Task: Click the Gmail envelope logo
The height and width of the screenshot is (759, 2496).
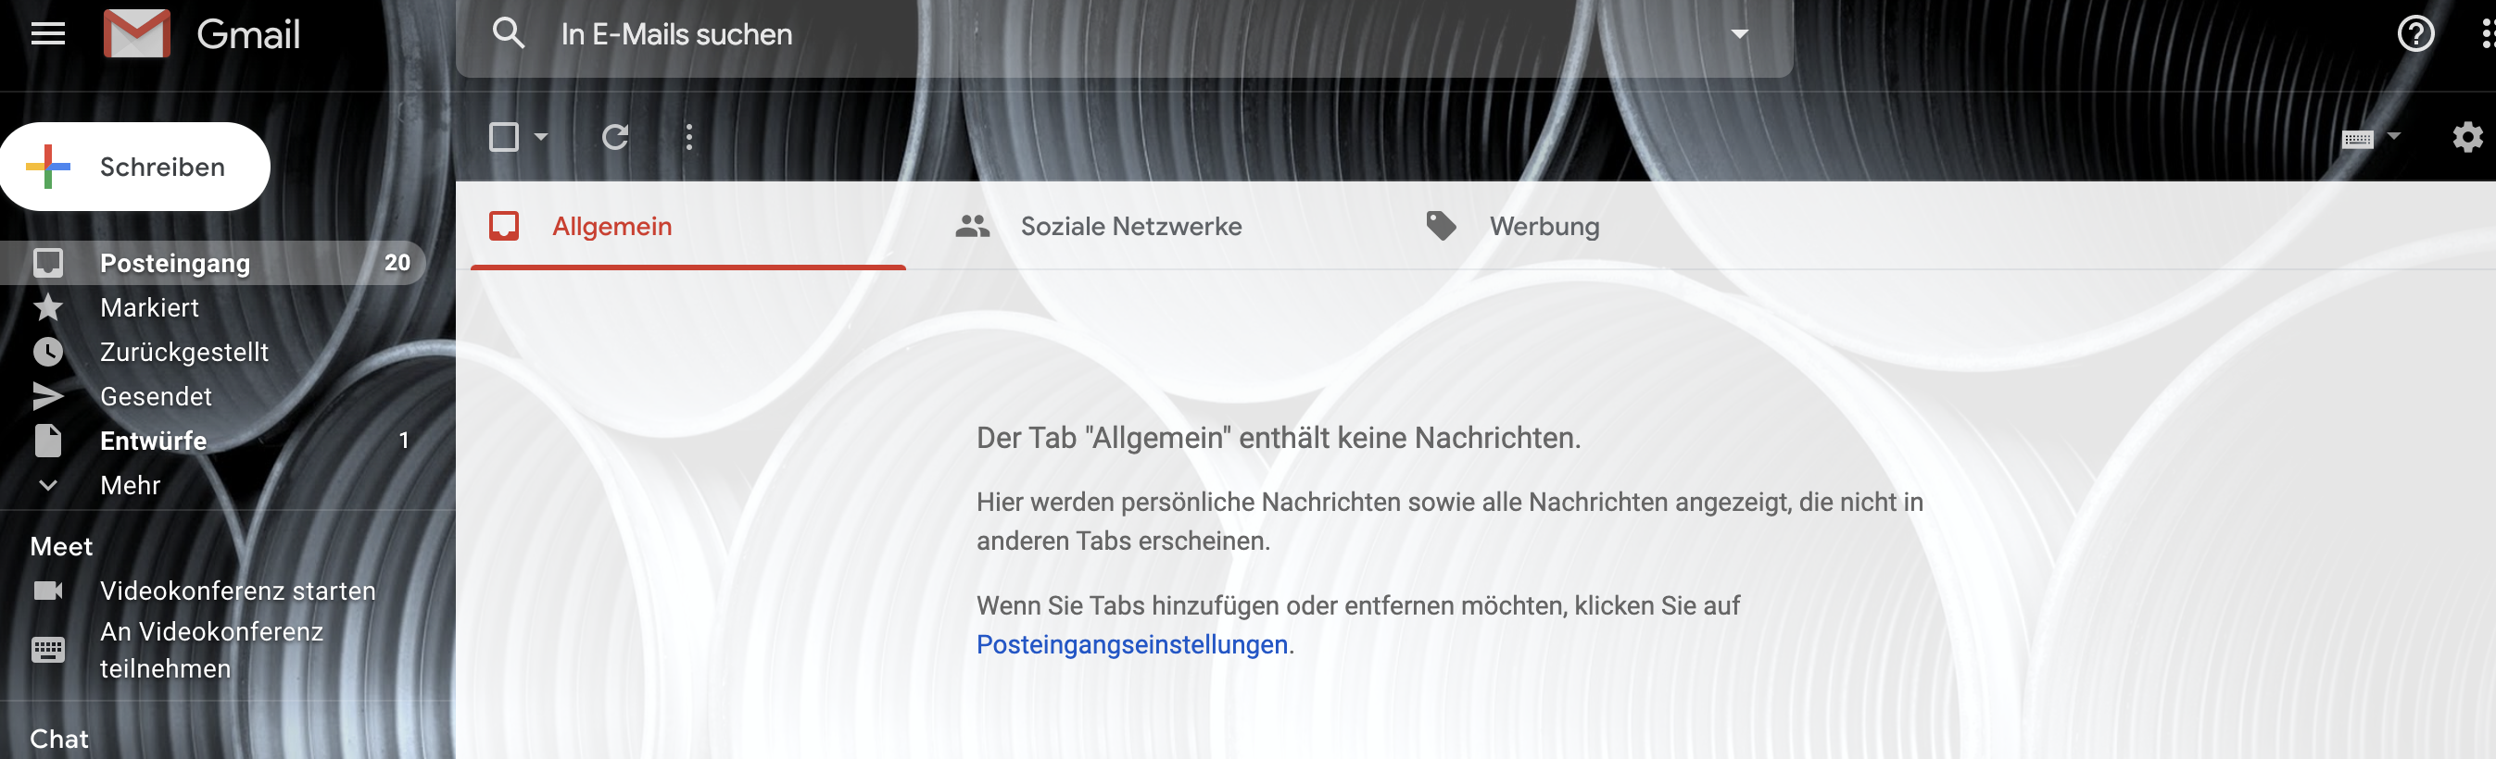Action: [136, 34]
